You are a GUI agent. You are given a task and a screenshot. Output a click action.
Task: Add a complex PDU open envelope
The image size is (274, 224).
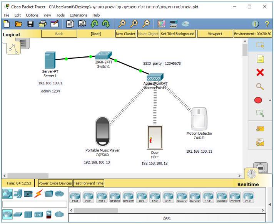(x=260, y=142)
